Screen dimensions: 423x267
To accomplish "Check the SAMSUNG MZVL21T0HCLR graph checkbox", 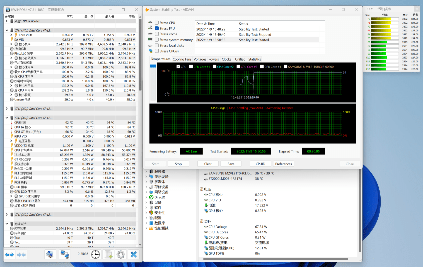I will 286,67.
